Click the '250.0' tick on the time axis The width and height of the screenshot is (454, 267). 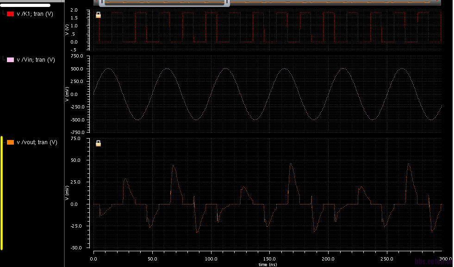click(387, 259)
